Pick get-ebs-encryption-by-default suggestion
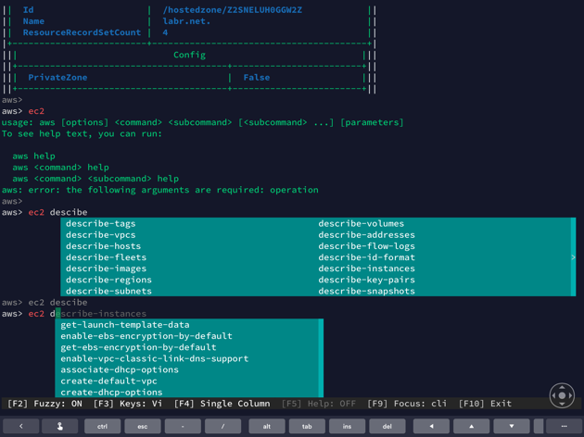 click(138, 347)
